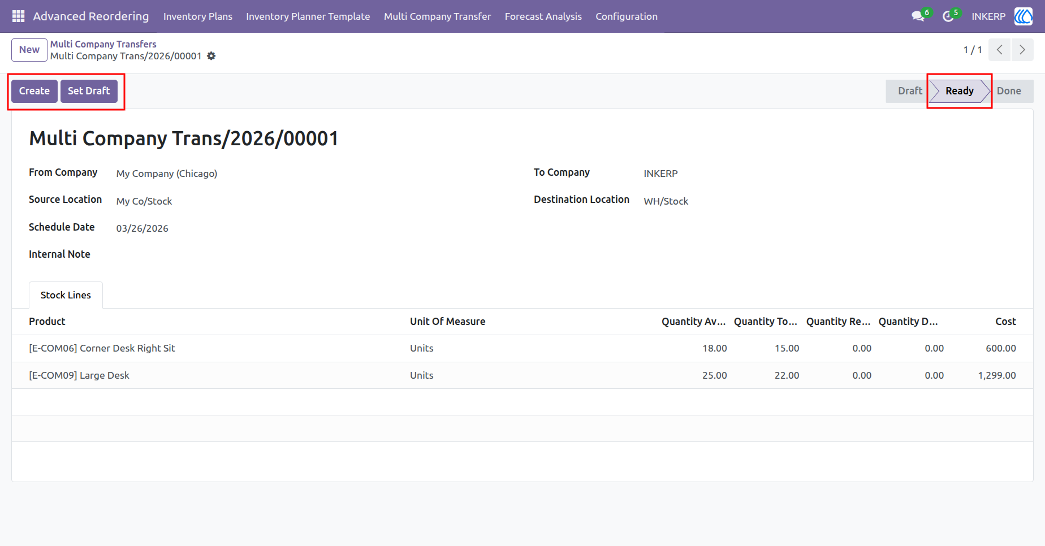Select the Ready status stage
The height and width of the screenshot is (546, 1045).
960,91
